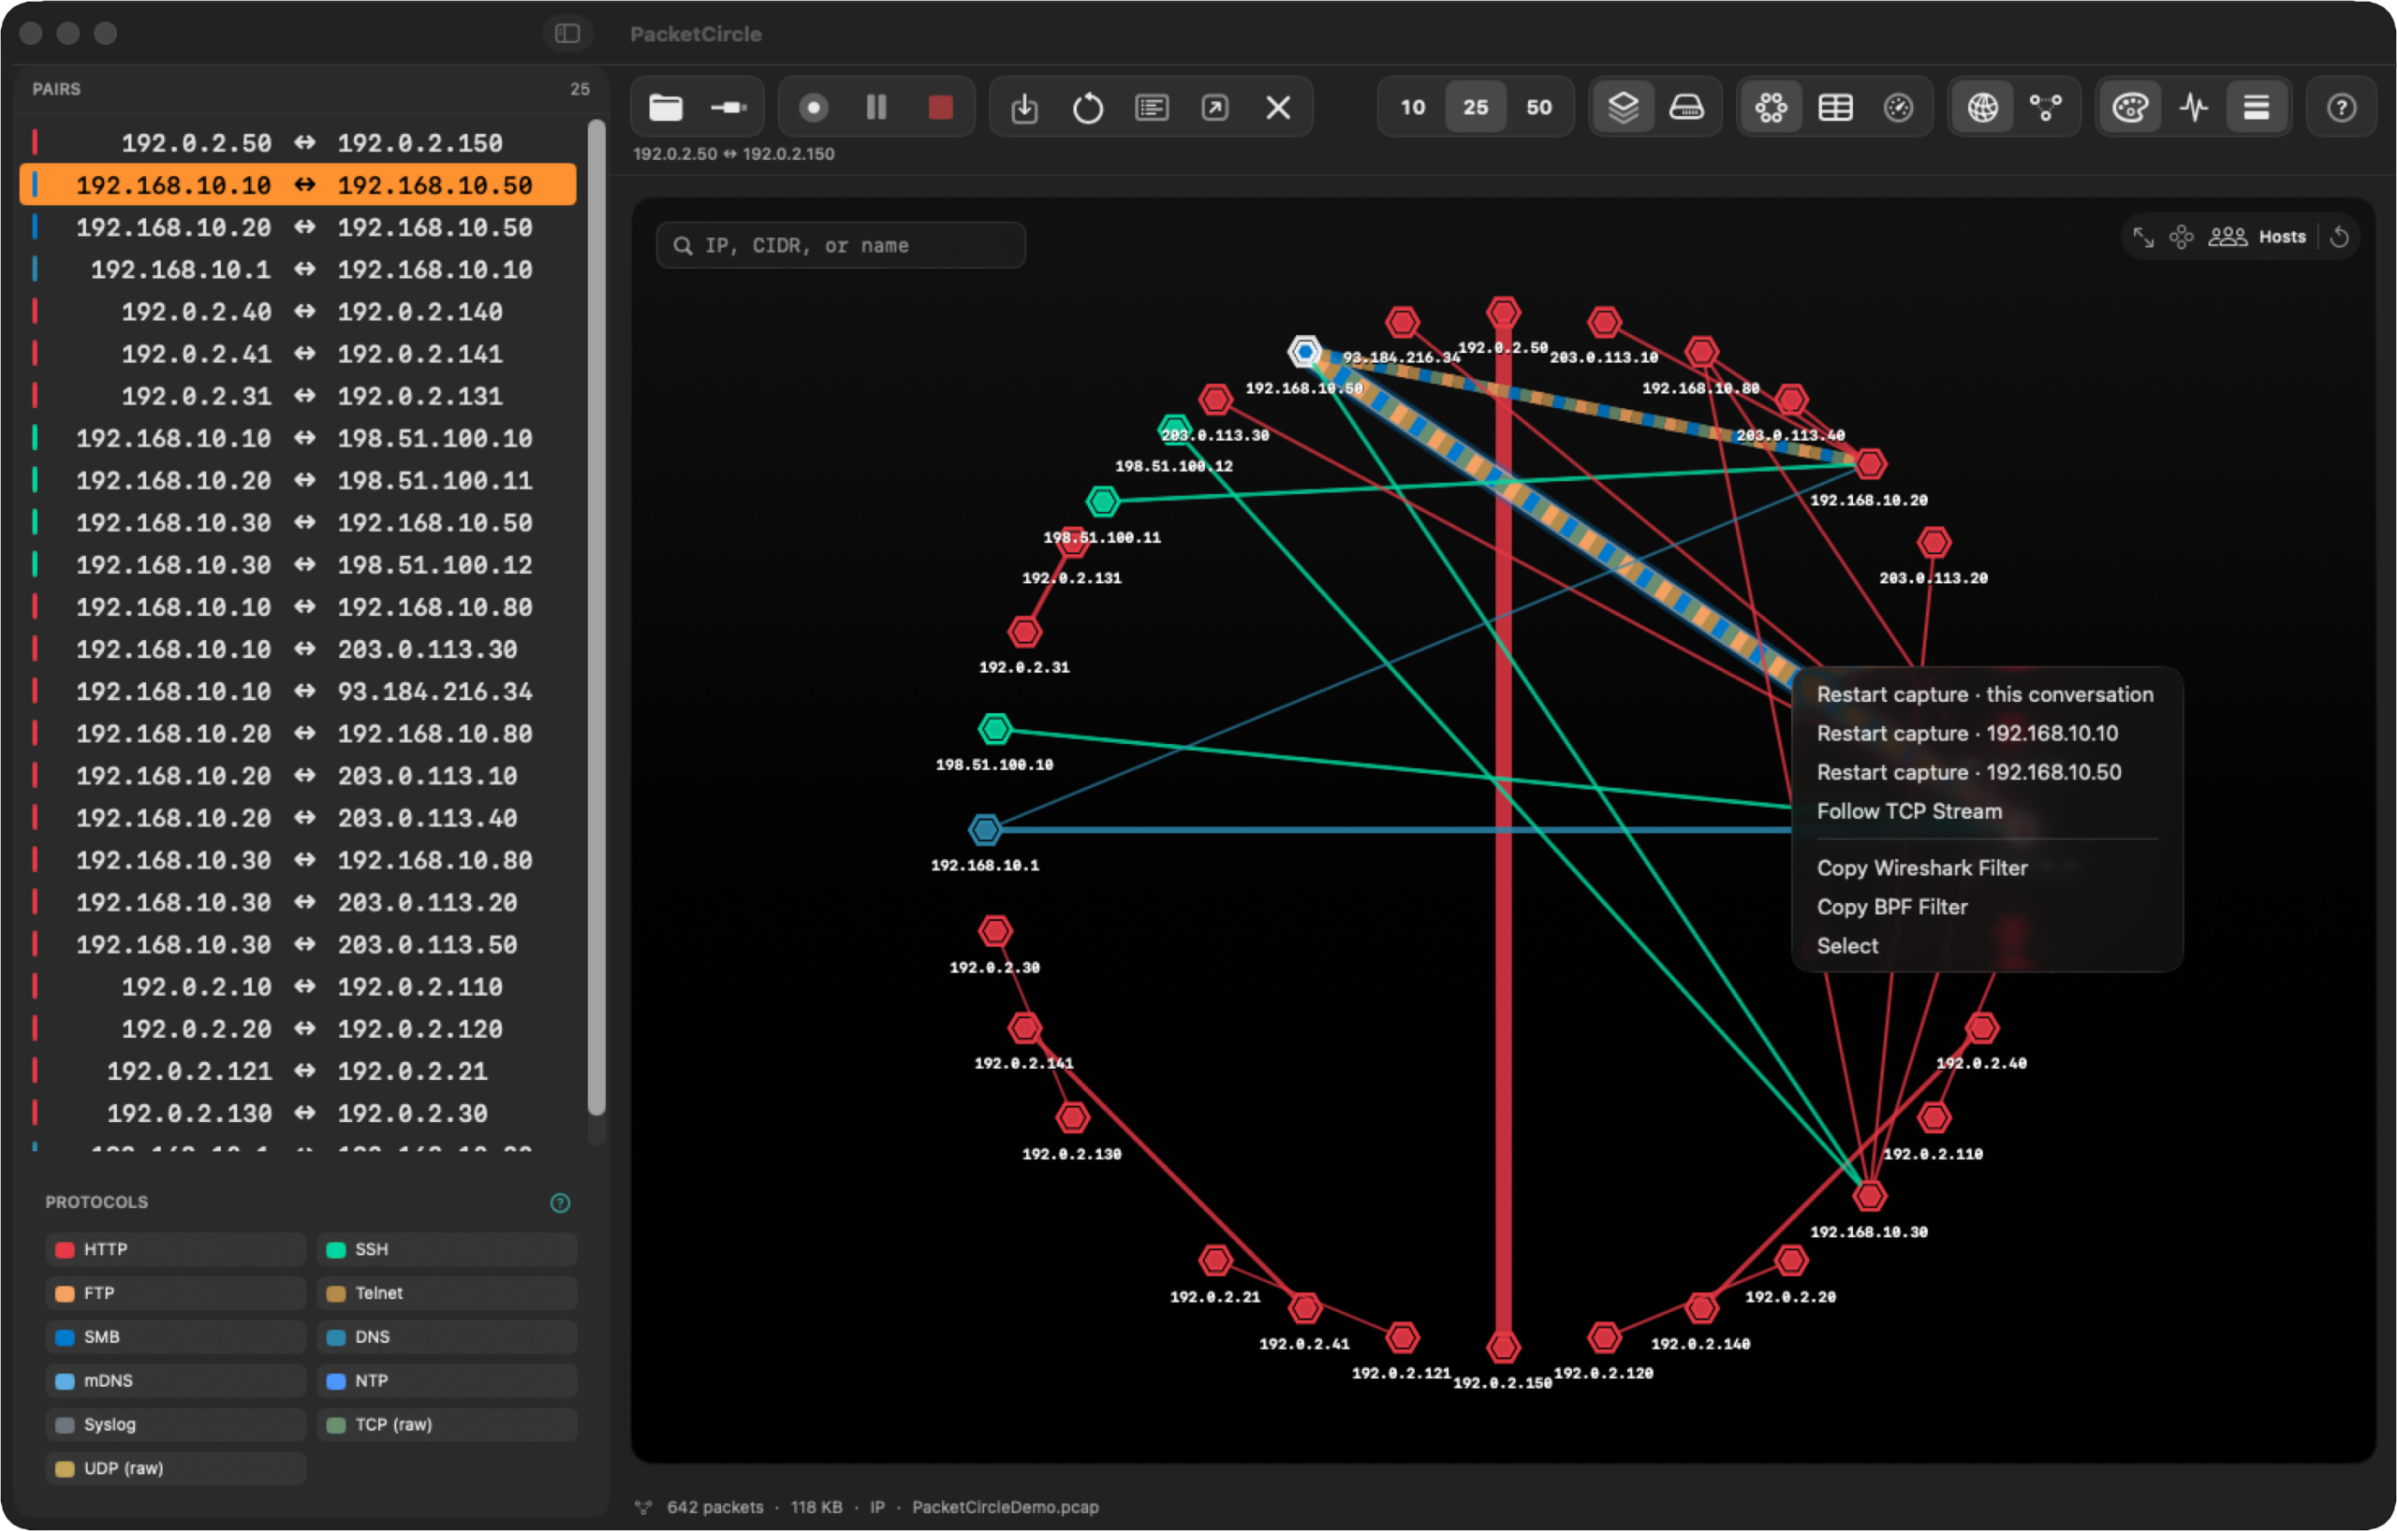
Task: Click the export arrow-in-square icon
Action: 1214,108
